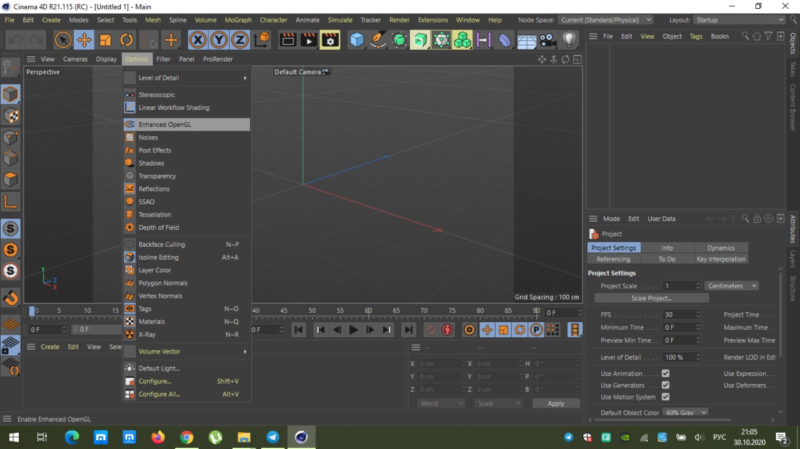Open Telegram from the taskbar
The image size is (800, 449).
273,437
